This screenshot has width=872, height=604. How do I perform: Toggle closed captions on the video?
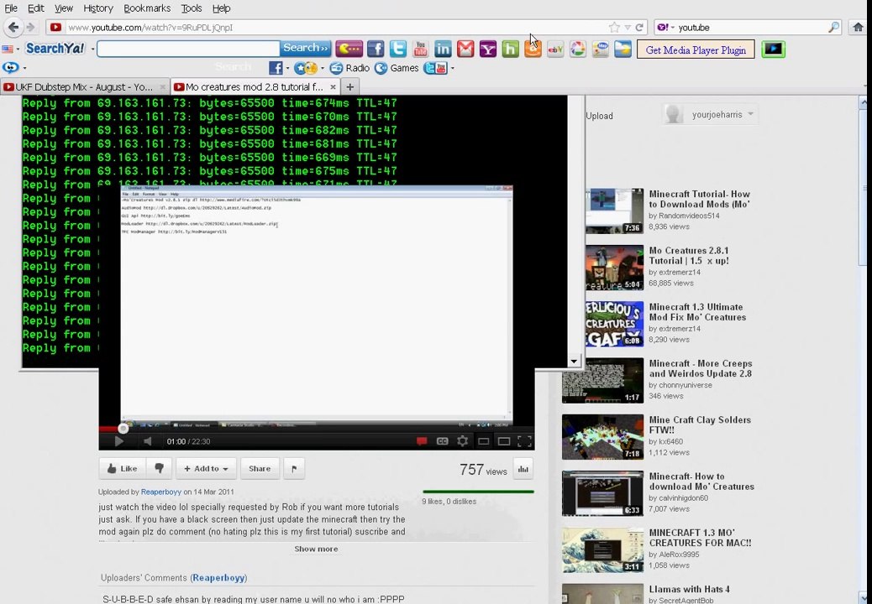(x=442, y=441)
